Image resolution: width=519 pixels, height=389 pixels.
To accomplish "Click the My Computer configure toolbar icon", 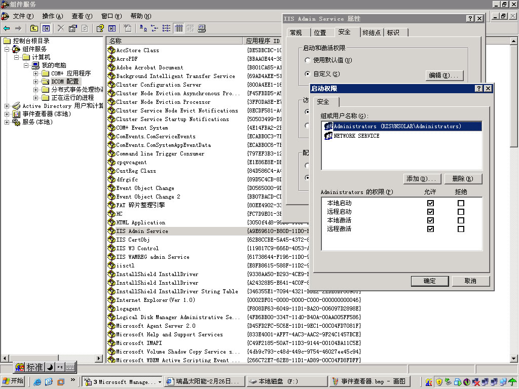I will coord(202,28).
